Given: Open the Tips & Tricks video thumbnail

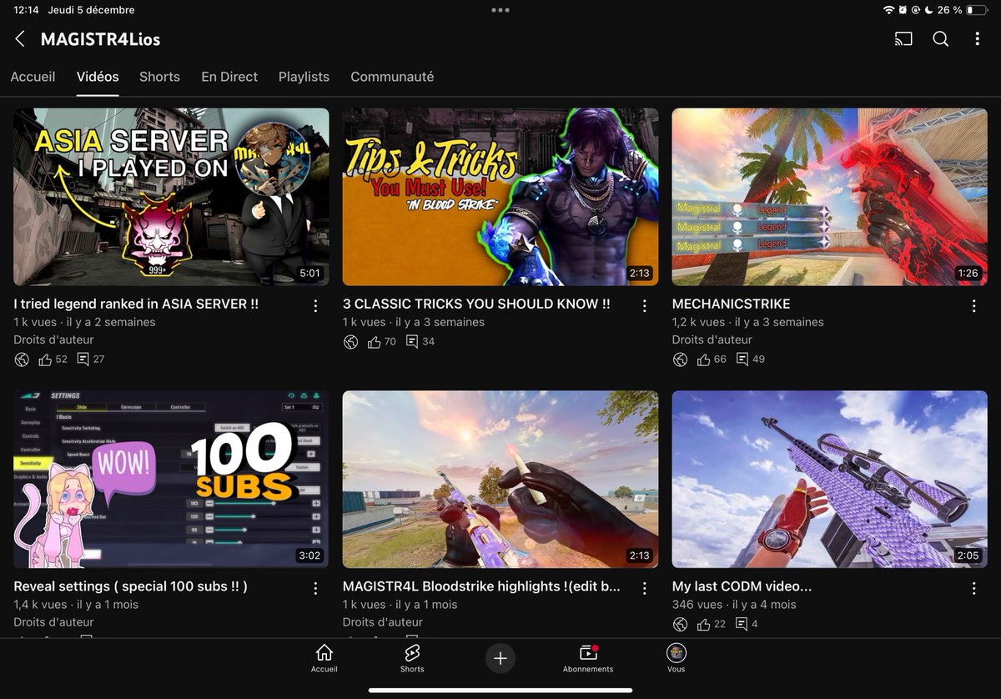Looking at the screenshot, I should click(500, 197).
